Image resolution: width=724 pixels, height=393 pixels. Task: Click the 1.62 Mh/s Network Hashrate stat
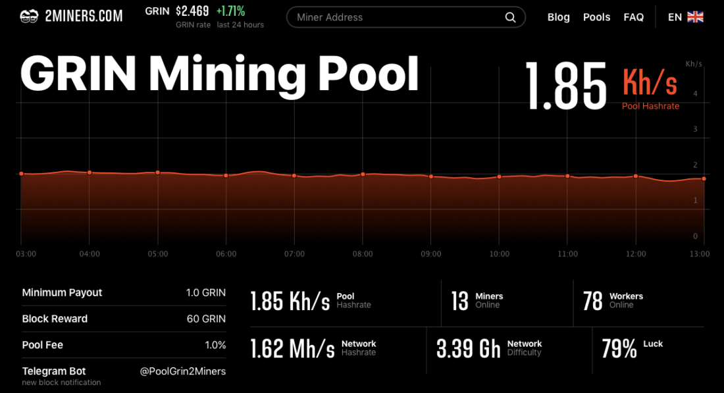313,348
